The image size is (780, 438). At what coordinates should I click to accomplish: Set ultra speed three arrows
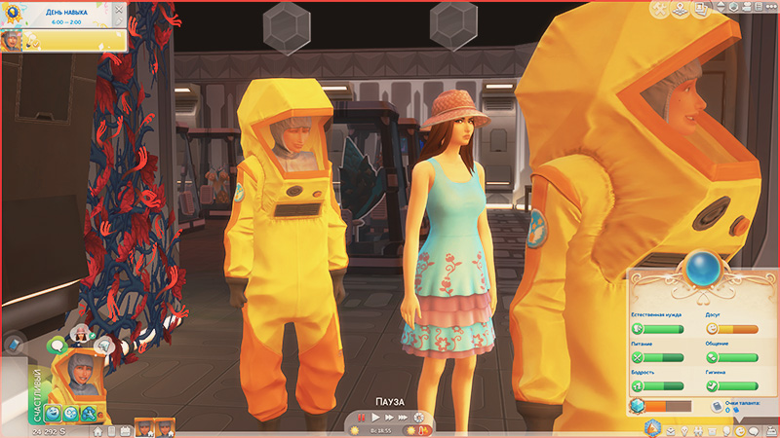click(403, 418)
